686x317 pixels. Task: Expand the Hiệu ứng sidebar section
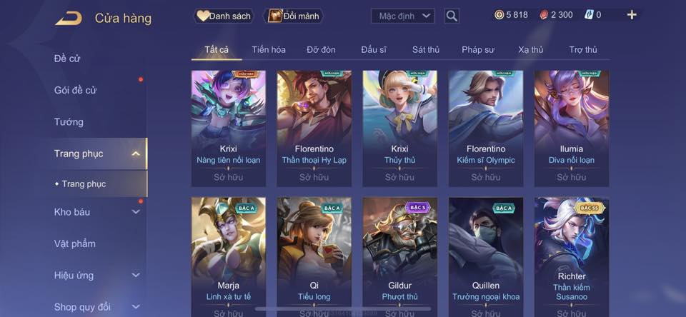click(136, 275)
